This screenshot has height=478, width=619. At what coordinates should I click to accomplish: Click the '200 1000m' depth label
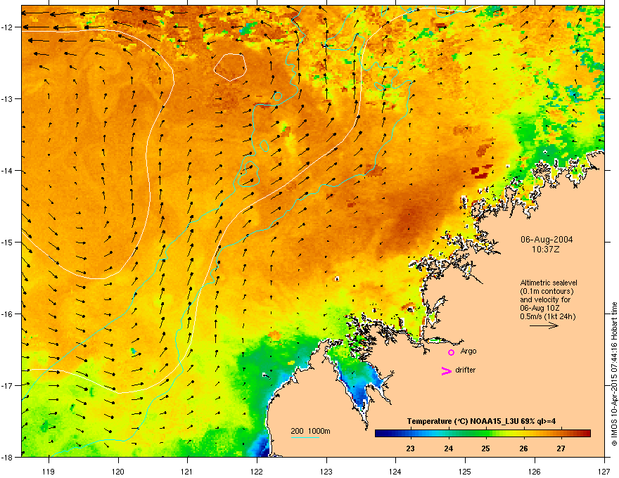[310, 431]
